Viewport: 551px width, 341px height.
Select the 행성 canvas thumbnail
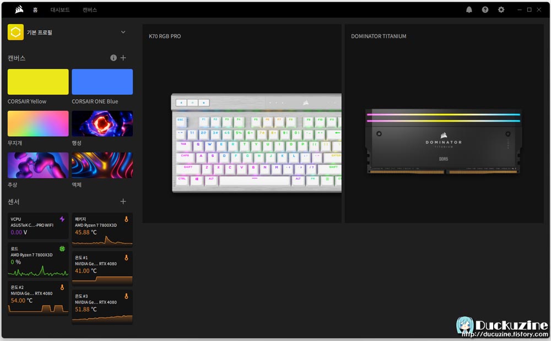[102, 123]
